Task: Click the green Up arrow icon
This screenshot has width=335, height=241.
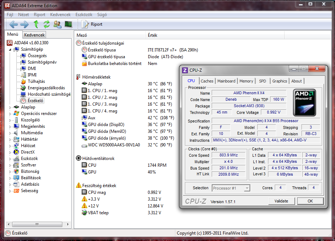Action: (36, 24)
